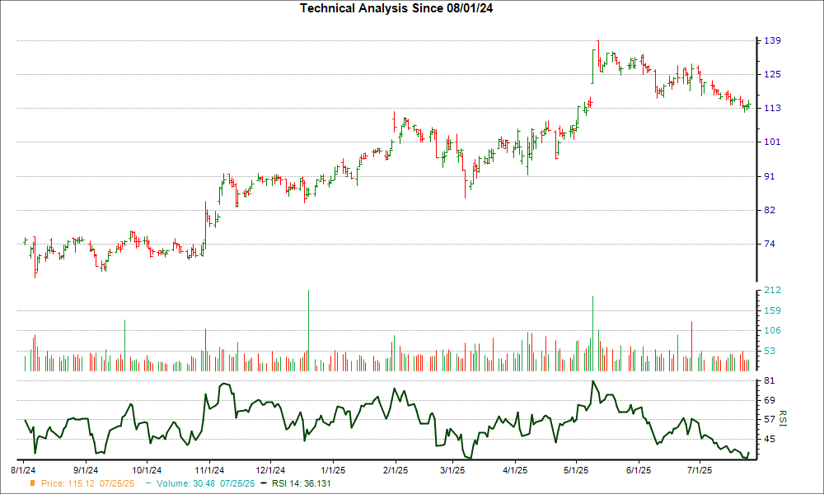Image resolution: width=824 pixels, height=494 pixels.
Task: Click the 8/1/24 date label
Action: click(x=24, y=470)
